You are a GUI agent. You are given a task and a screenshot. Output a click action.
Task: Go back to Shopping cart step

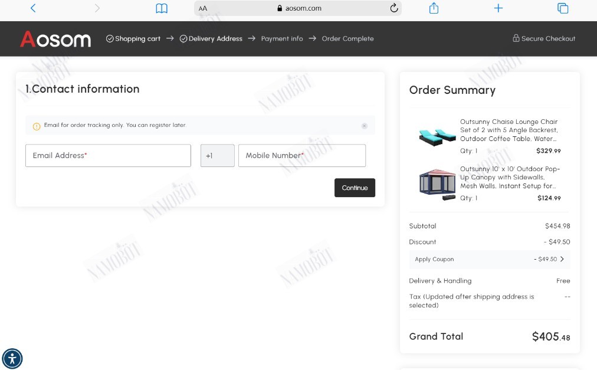[x=133, y=38]
